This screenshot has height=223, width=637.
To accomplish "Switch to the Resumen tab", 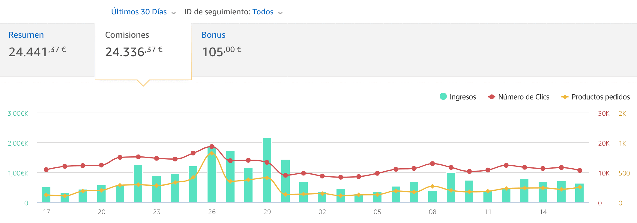I will [x=26, y=35].
